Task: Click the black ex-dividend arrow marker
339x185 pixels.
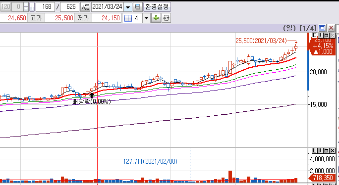Action: (x=92, y=95)
